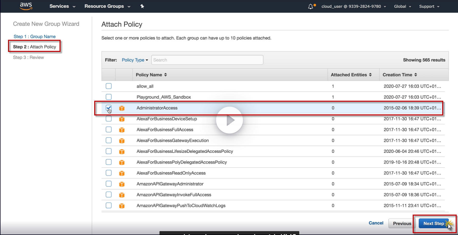Sort by Creation Time column arrows
The height and width of the screenshot is (235, 458).
[x=416, y=75]
